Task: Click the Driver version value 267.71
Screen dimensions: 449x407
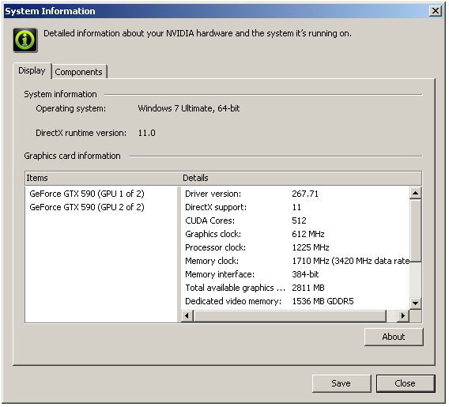Action: point(305,194)
